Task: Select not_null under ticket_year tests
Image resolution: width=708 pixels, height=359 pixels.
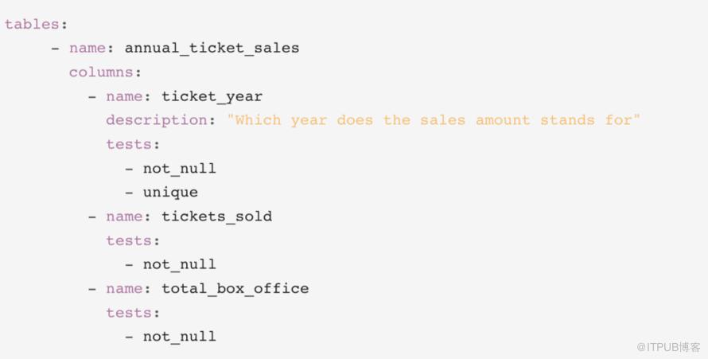Action: (179, 169)
